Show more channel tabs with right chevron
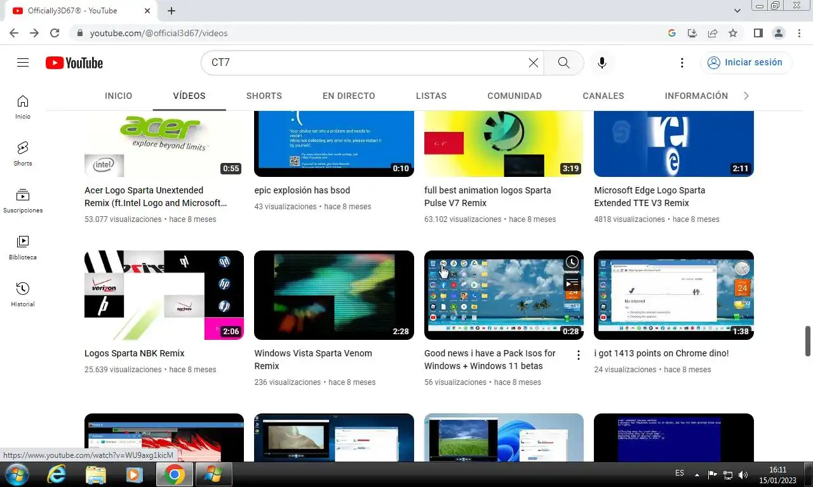This screenshot has width=813, height=487. (746, 96)
